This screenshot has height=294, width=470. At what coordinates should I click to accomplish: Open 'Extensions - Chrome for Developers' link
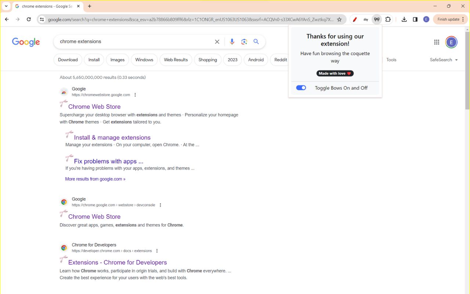pos(117,262)
